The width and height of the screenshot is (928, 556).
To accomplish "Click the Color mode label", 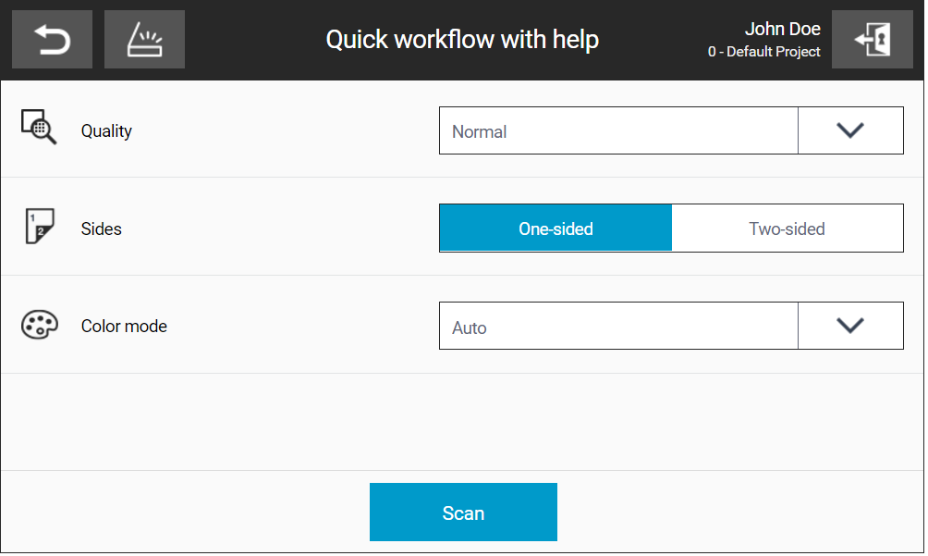I will tap(124, 327).
